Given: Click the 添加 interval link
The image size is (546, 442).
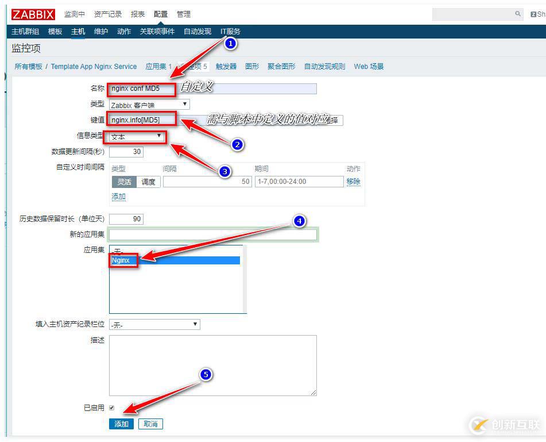Looking at the screenshot, I should (x=118, y=197).
